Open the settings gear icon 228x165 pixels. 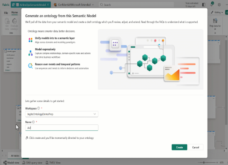click(219, 5)
